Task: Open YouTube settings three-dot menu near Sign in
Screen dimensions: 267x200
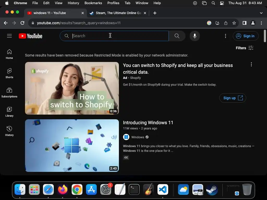Action: pos(226,36)
